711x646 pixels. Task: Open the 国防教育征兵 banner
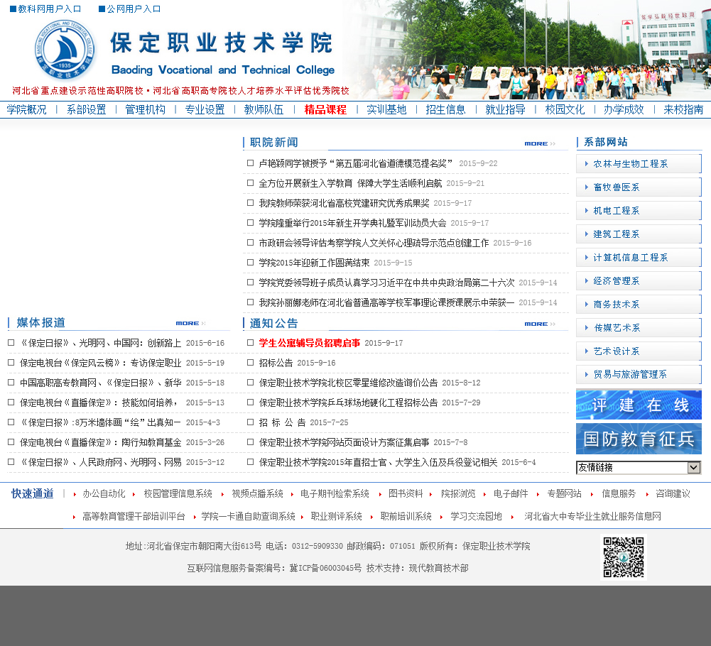tap(639, 439)
